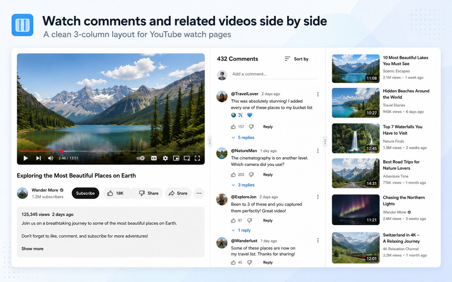Dislike ExploreJon's comment
The image size is (452, 282).
(249, 220)
